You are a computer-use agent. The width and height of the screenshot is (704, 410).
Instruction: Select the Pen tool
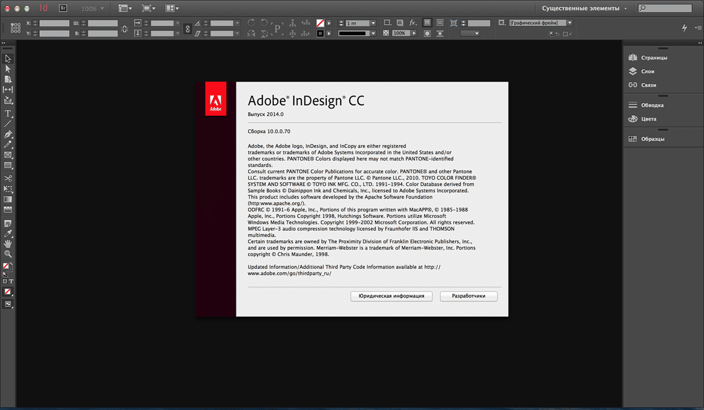click(8, 135)
